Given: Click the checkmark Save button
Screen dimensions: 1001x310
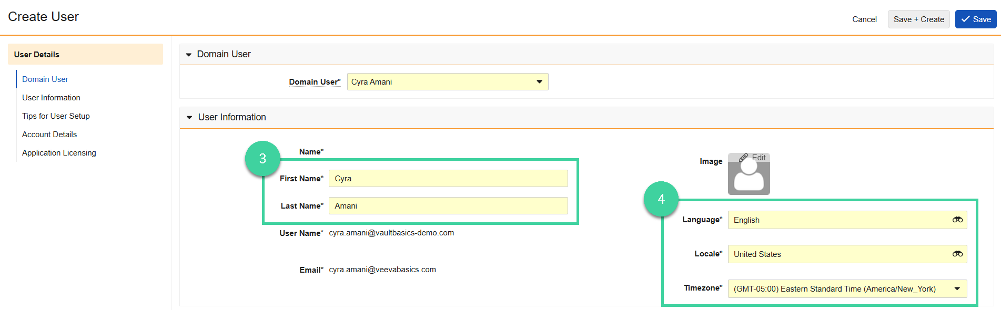Looking at the screenshot, I should pyautogui.click(x=976, y=19).
